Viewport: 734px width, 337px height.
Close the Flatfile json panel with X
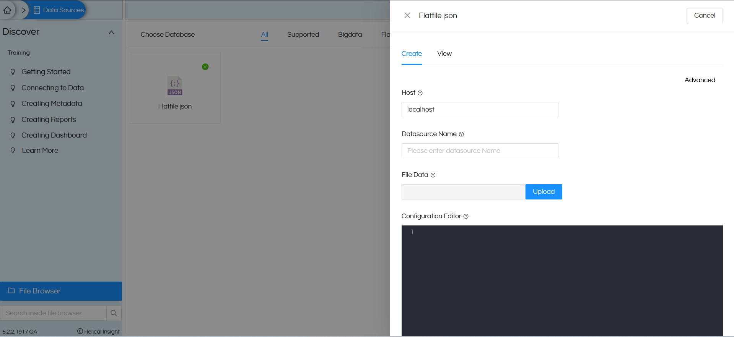[x=407, y=15]
